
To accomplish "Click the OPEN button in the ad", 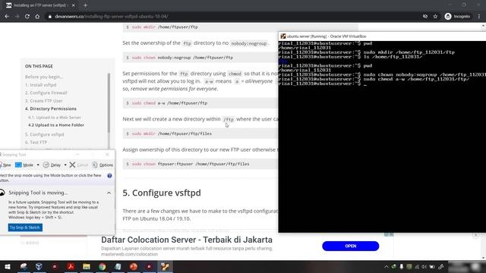I will pyautogui.click(x=350, y=246).
